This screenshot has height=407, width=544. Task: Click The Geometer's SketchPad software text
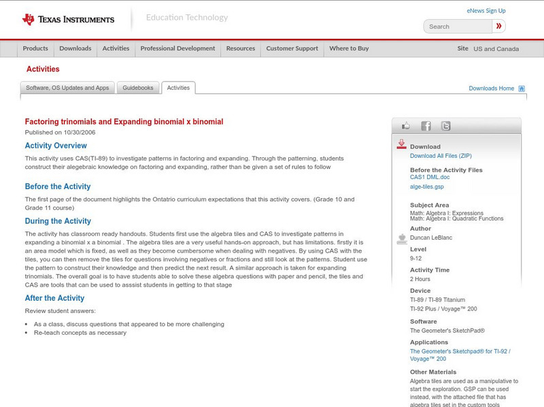tap(447, 331)
